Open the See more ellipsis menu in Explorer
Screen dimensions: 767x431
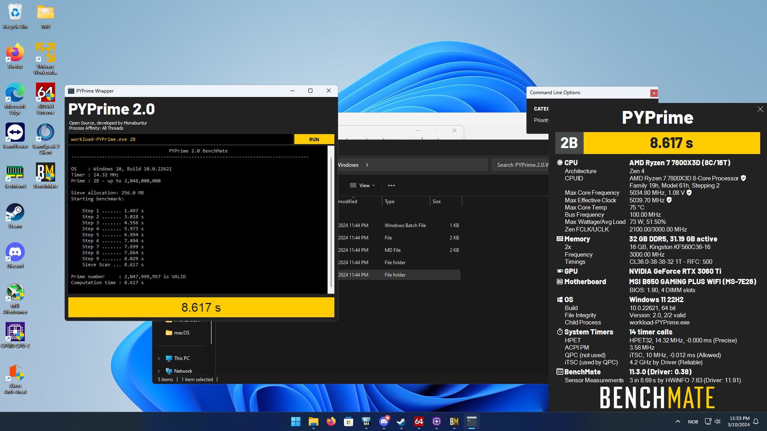coord(391,185)
